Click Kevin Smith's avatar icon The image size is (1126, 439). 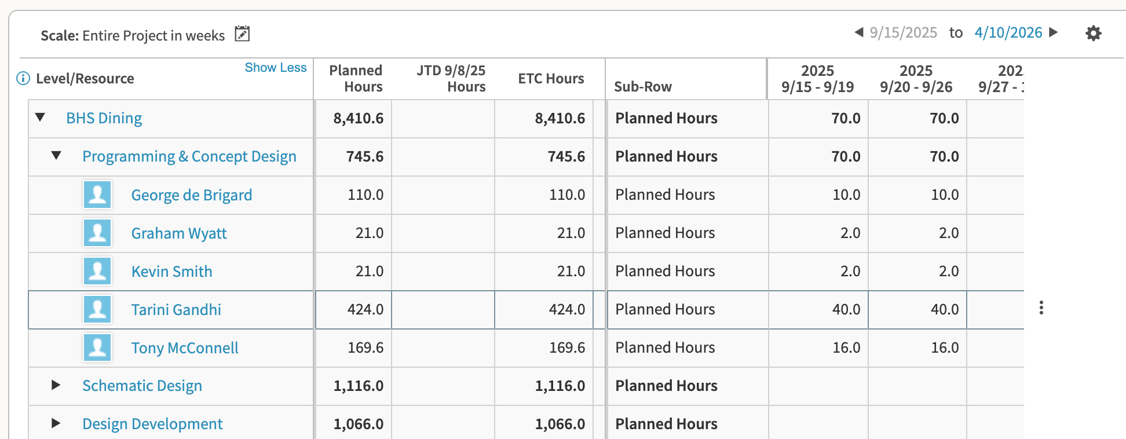tap(97, 271)
